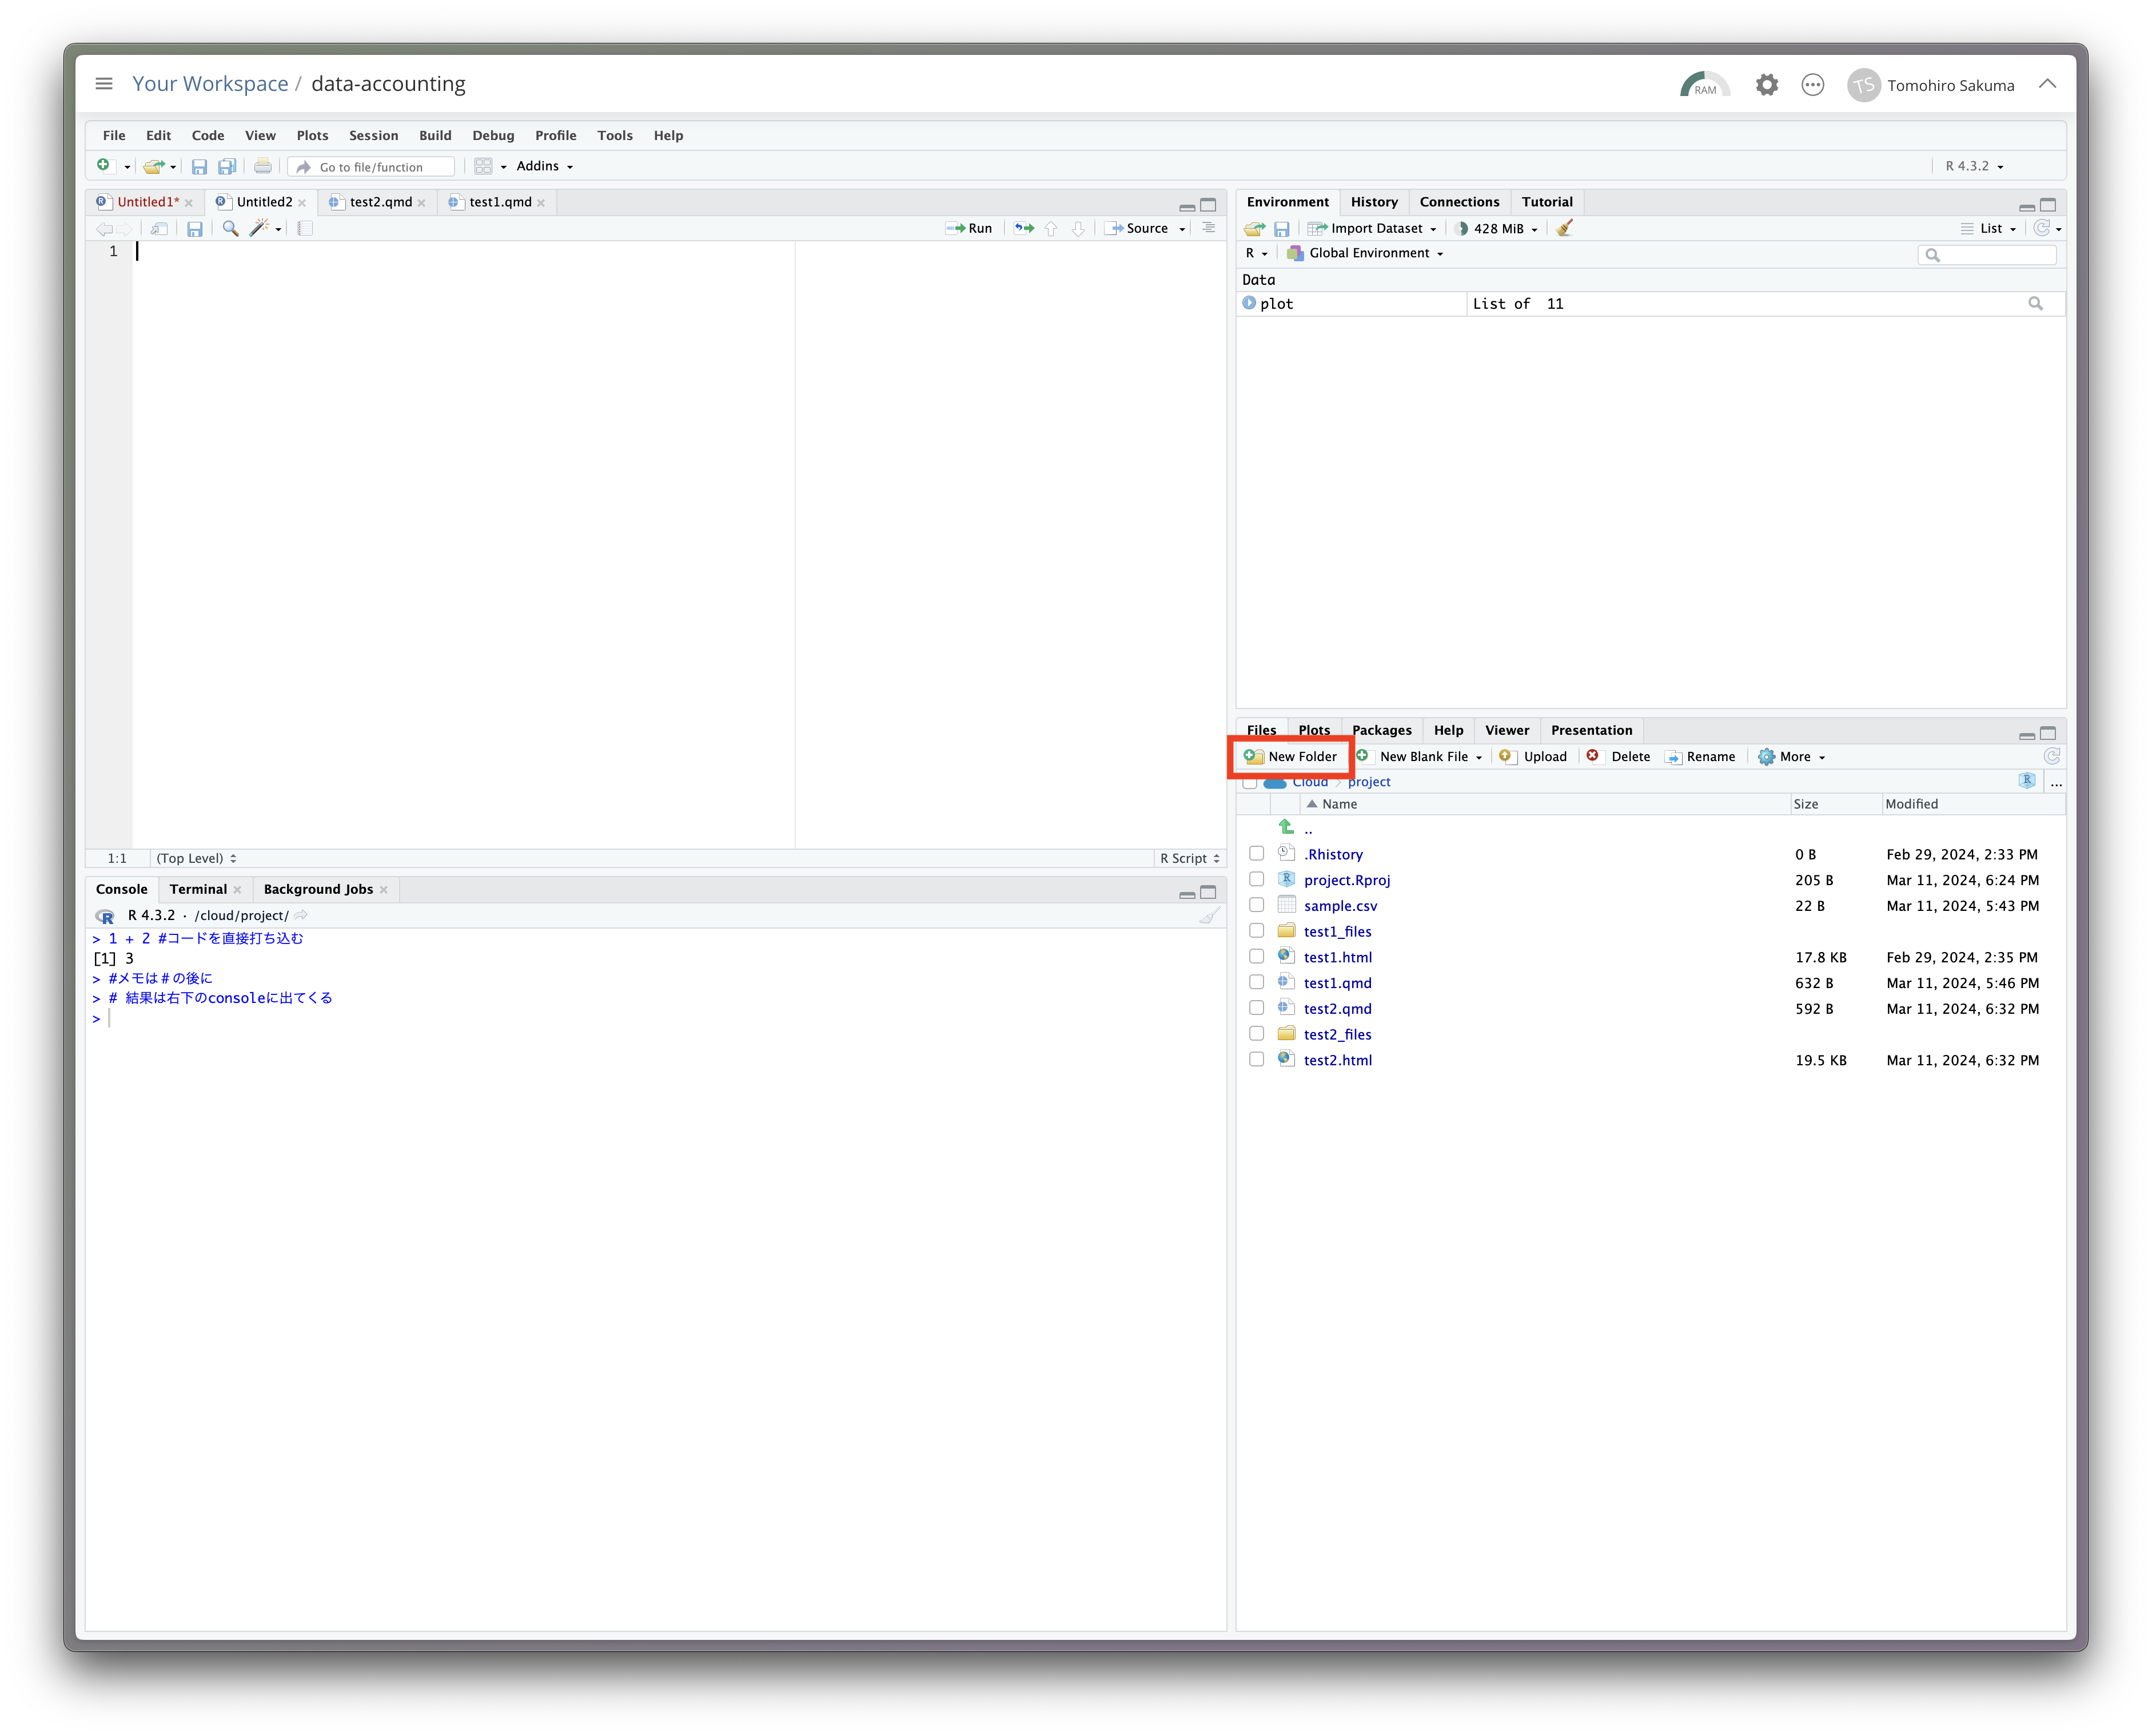Tick the checkbox for test2.html

tap(1256, 1059)
